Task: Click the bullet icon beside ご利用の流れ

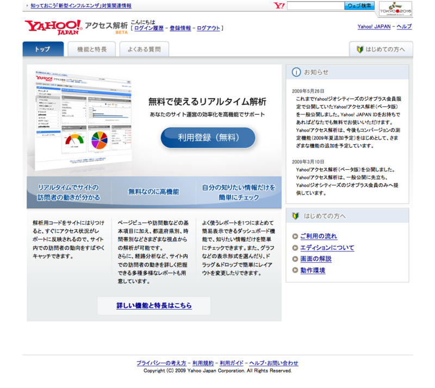Action: pos(295,236)
